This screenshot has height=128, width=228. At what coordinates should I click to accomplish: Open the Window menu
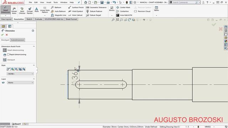point(64,2)
